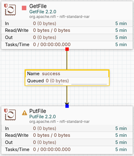Click the queue data size threshold bar
134x156 pixels.
[89, 84]
